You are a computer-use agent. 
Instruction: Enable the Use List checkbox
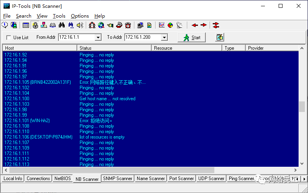[9, 38]
